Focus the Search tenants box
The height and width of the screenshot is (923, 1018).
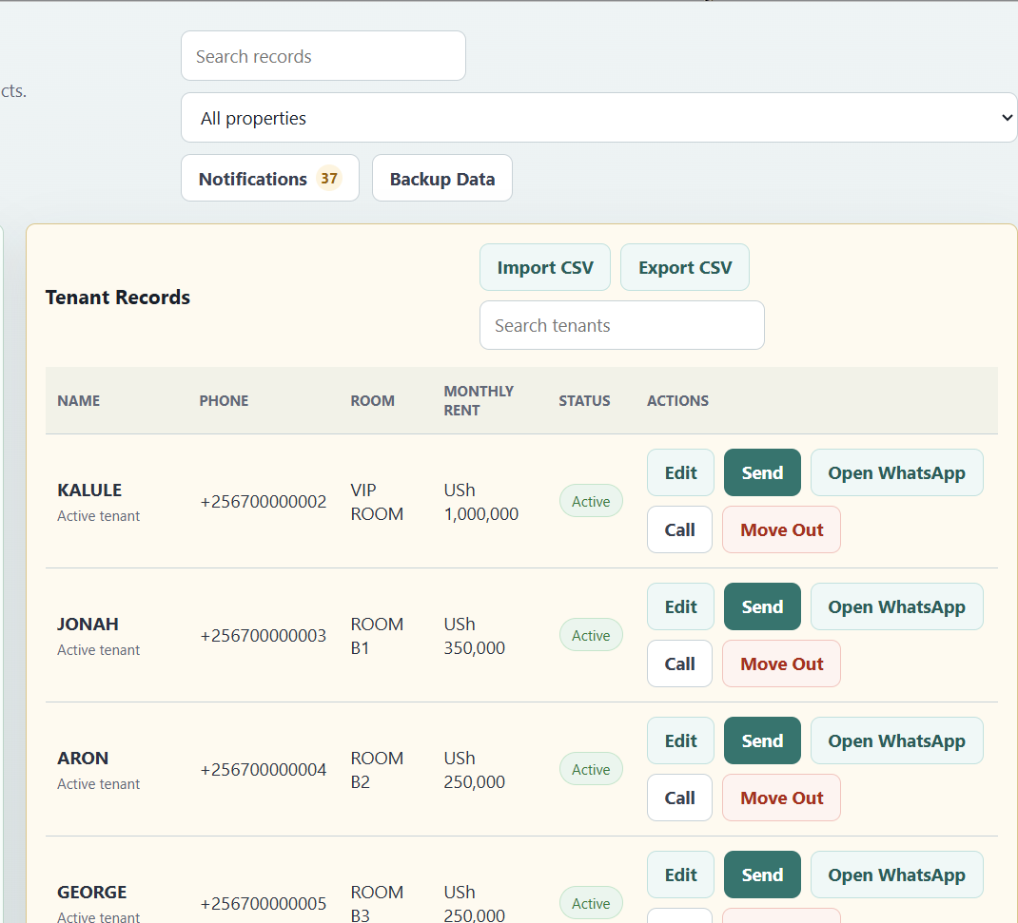pos(622,325)
